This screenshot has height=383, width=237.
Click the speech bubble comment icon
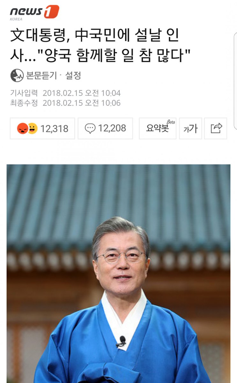click(x=90, y=128)
